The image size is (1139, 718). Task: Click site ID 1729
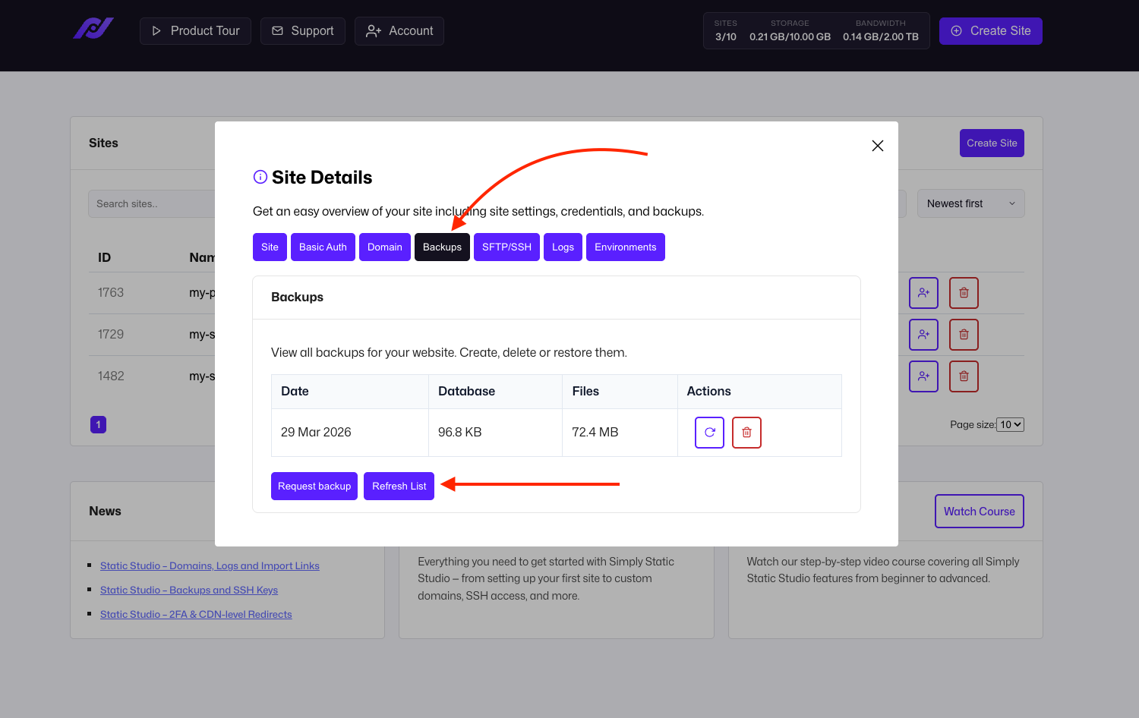click(x=111, y=335)
